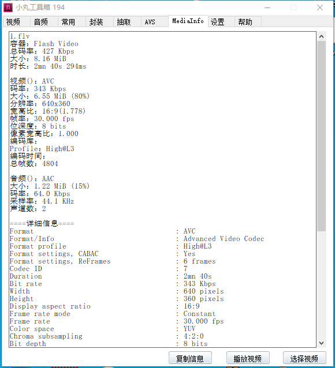The height and width of the screenshot is (368, 335).
Task: Go to the 封装 tab
Action: [x=99, y=22]
